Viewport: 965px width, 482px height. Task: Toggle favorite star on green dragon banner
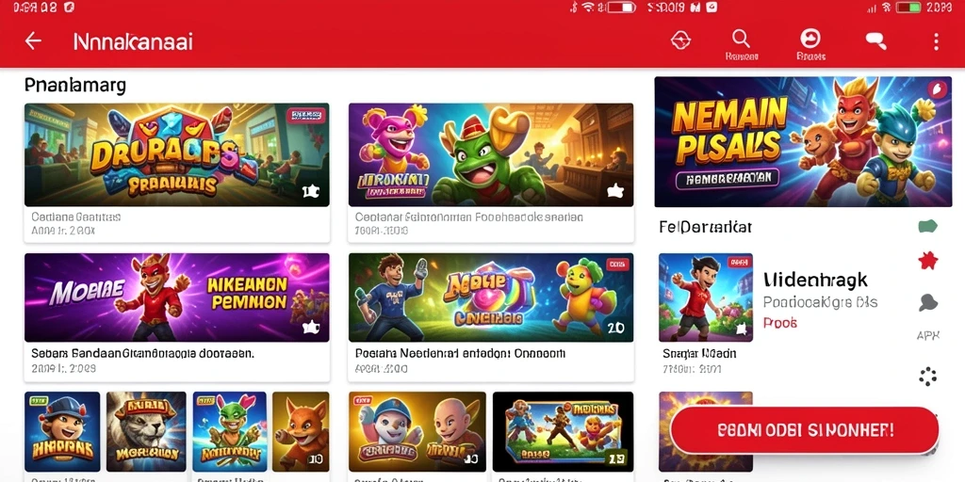[614, 191]
